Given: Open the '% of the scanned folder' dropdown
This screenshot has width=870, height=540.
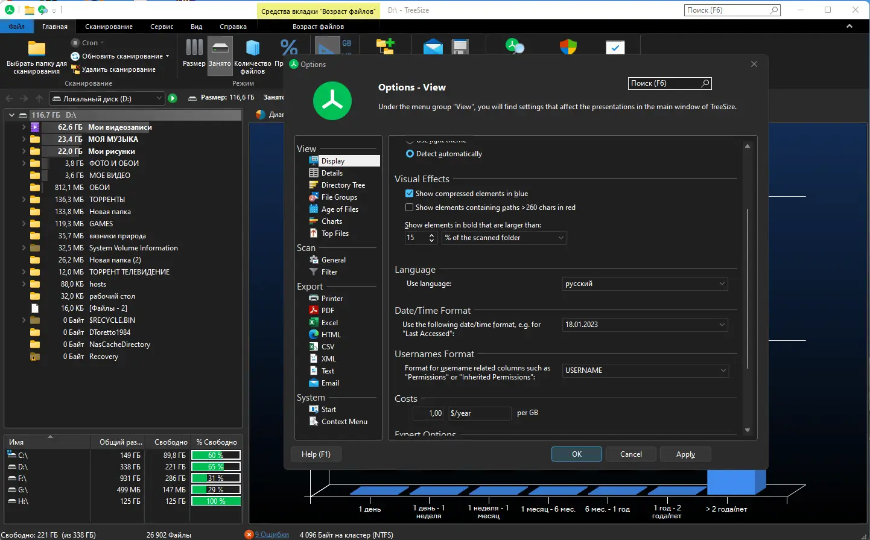Looking at the screenshot, I should pos(504,238).
